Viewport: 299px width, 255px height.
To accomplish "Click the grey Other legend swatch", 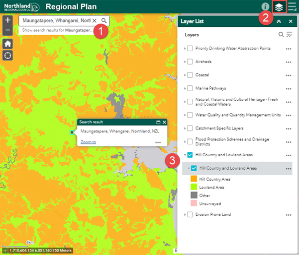I will tap(194, 195).
